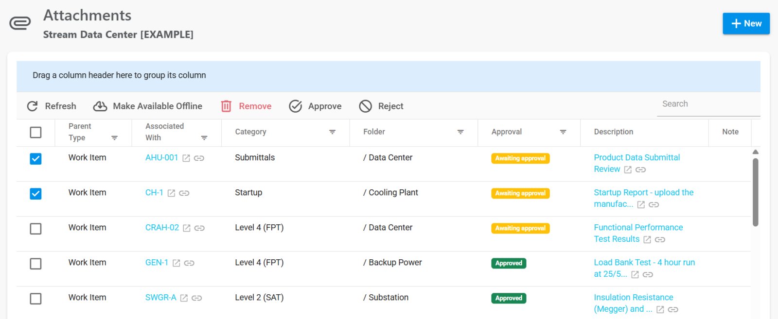The height and width of the screenshot is (319, 778).
Task: Create a New attachment
Action: pos(746,23)
